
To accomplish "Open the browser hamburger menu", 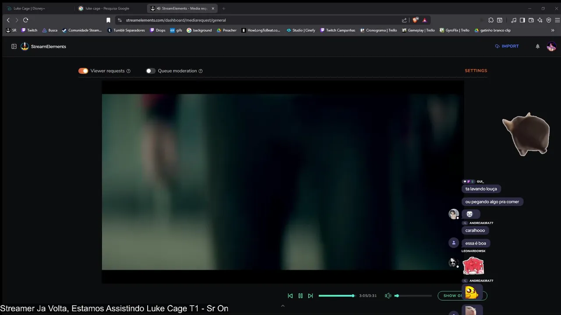I will (557, 20).
